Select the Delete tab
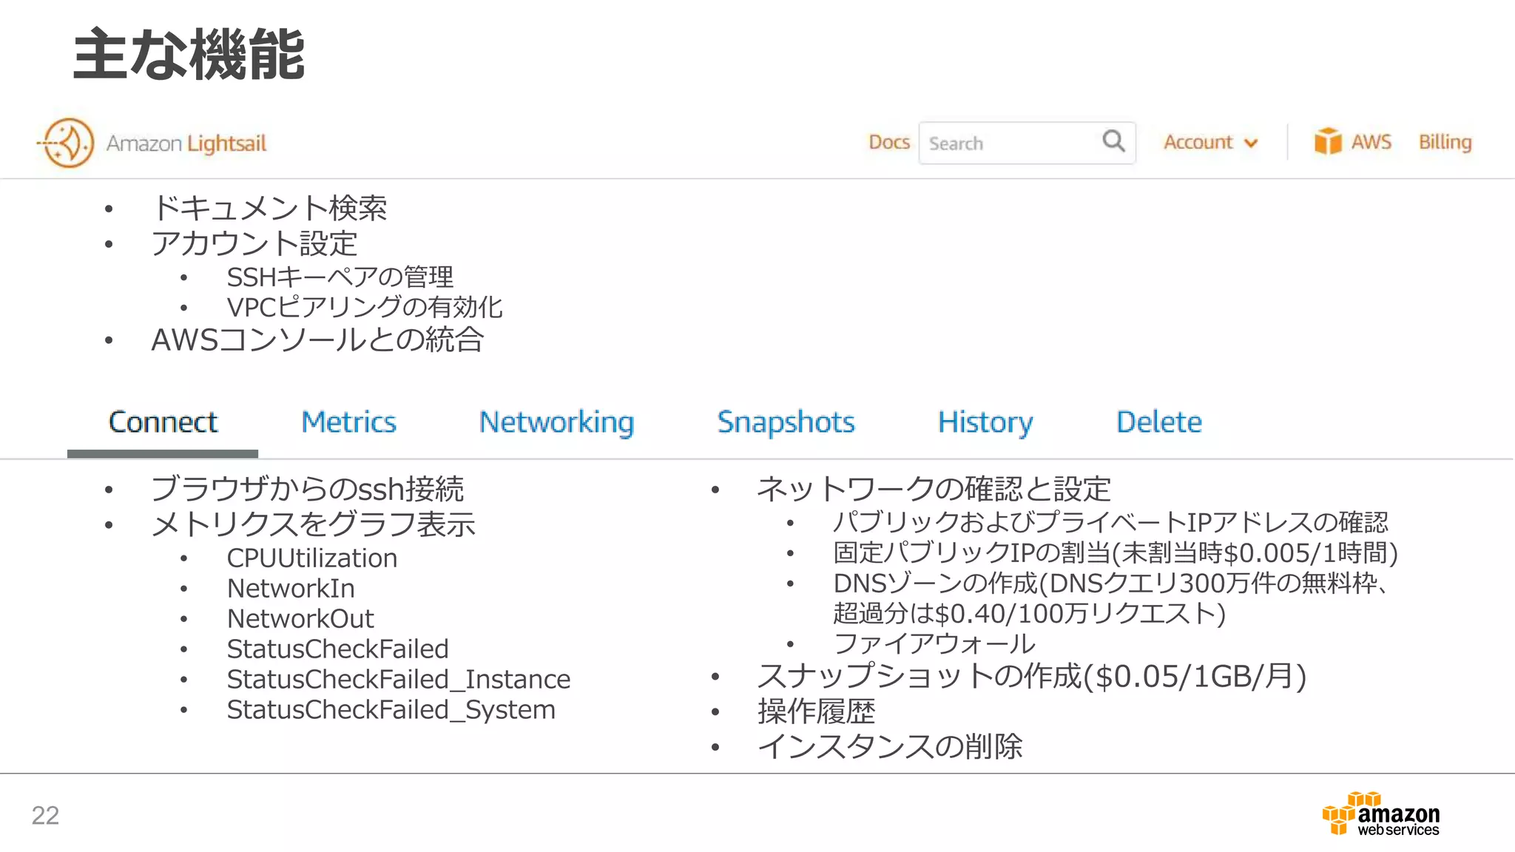This screenshot has height=852, width=1515. pyautogui.click(x=1158, y=422)
